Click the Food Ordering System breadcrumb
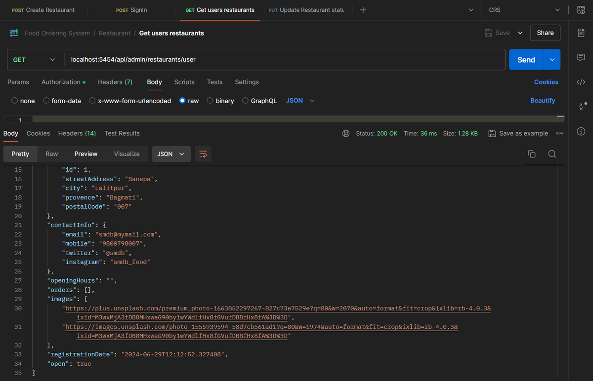The width and height of the screenshot is (593, 381). click(57, 33)
